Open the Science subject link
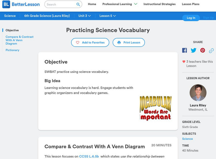 (187, 139)
